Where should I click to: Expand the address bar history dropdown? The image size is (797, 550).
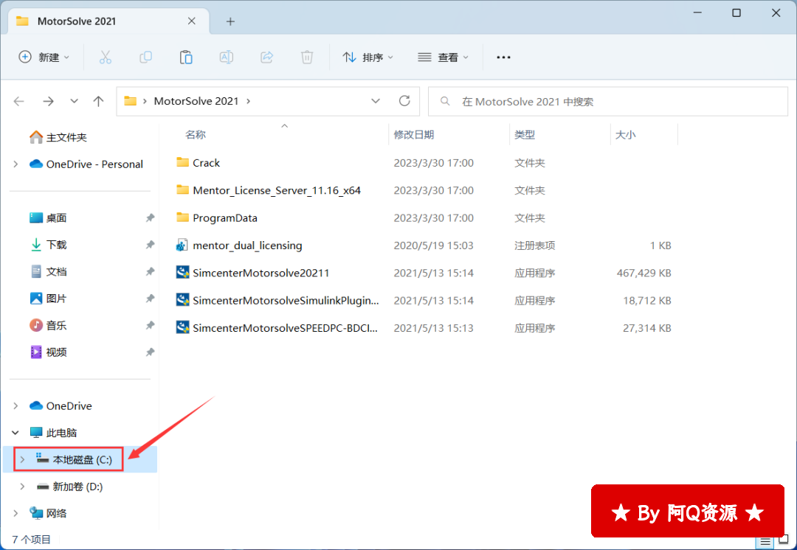tap(376, 101)
